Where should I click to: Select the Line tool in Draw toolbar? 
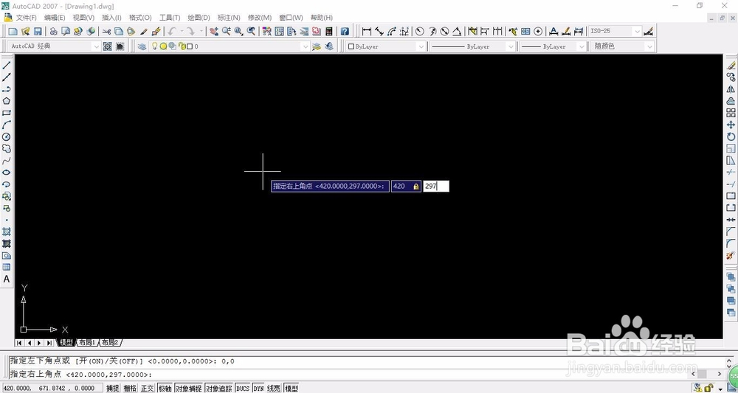7,66
